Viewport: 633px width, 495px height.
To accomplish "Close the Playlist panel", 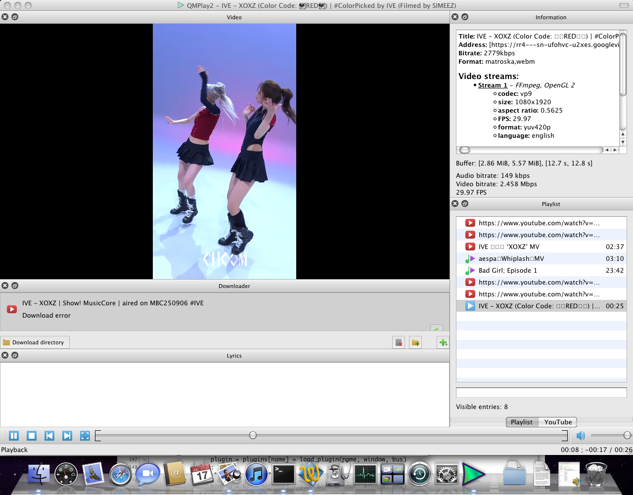I will [455, 204].
